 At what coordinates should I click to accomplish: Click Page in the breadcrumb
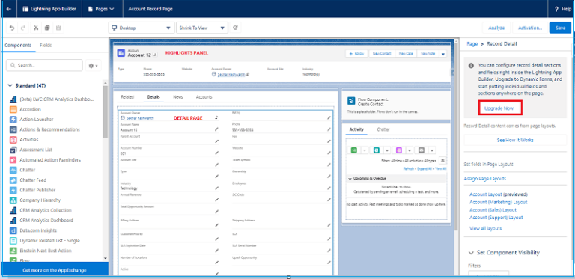(x=472, y=44)
